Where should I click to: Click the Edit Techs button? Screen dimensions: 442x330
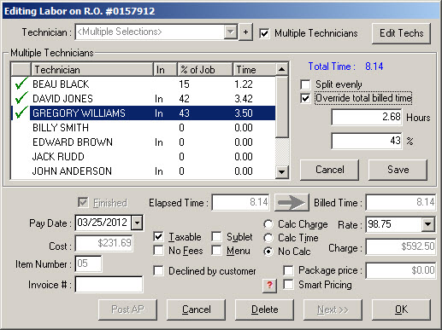click(401, 33)
